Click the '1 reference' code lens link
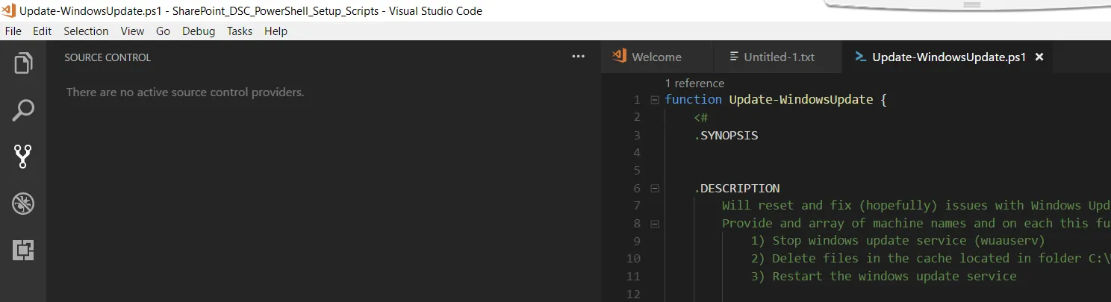The image size is (1111, 302). coord(694,84)
